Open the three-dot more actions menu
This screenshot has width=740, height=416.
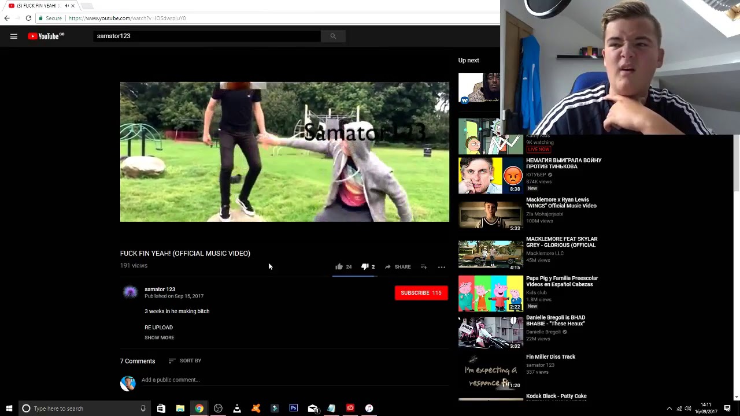coord(442,267)
